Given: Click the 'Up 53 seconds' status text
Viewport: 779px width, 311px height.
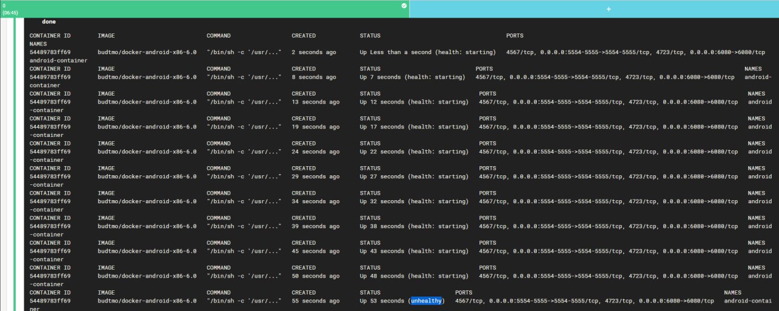Looking at the screenshot, I should [382, 301].
